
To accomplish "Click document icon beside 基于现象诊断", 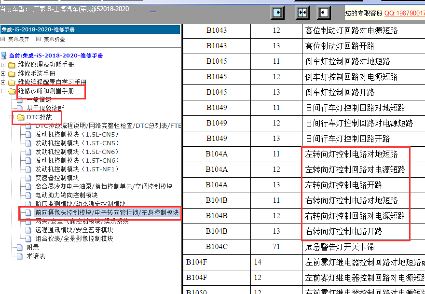I will tap(19, 109).
